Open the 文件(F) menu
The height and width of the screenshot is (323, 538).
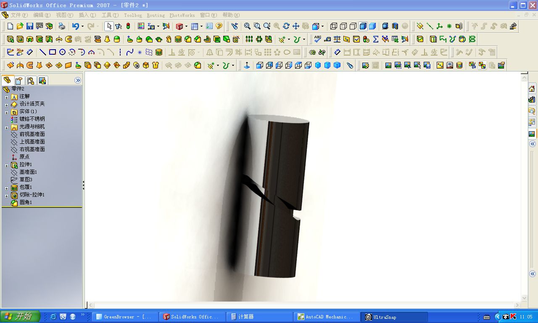[x=19, y=15]
